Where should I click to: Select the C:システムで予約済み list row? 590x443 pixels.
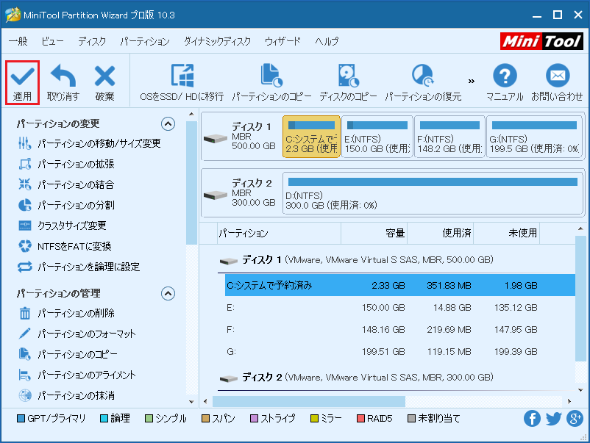400,285
